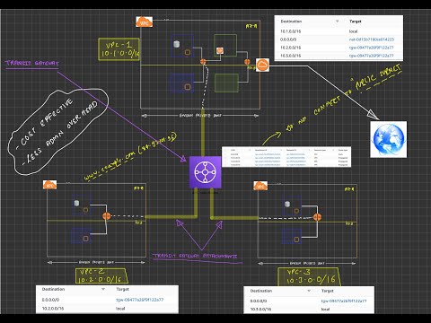Select the database icon inside VPC-3
This screenshot has width=431, height=323.
[x=287, y=205]
